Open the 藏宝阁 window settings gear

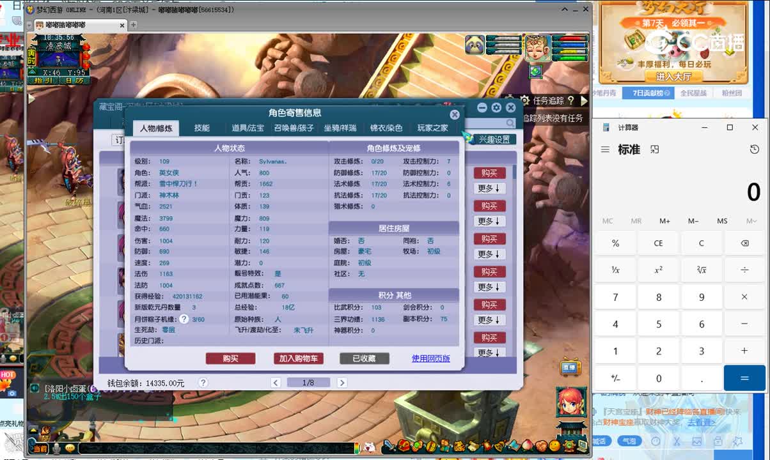[496, 107]
